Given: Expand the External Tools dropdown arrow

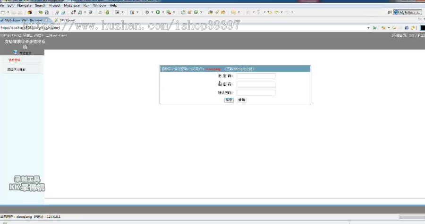Looking at the screenshot, I should [174, 12].
